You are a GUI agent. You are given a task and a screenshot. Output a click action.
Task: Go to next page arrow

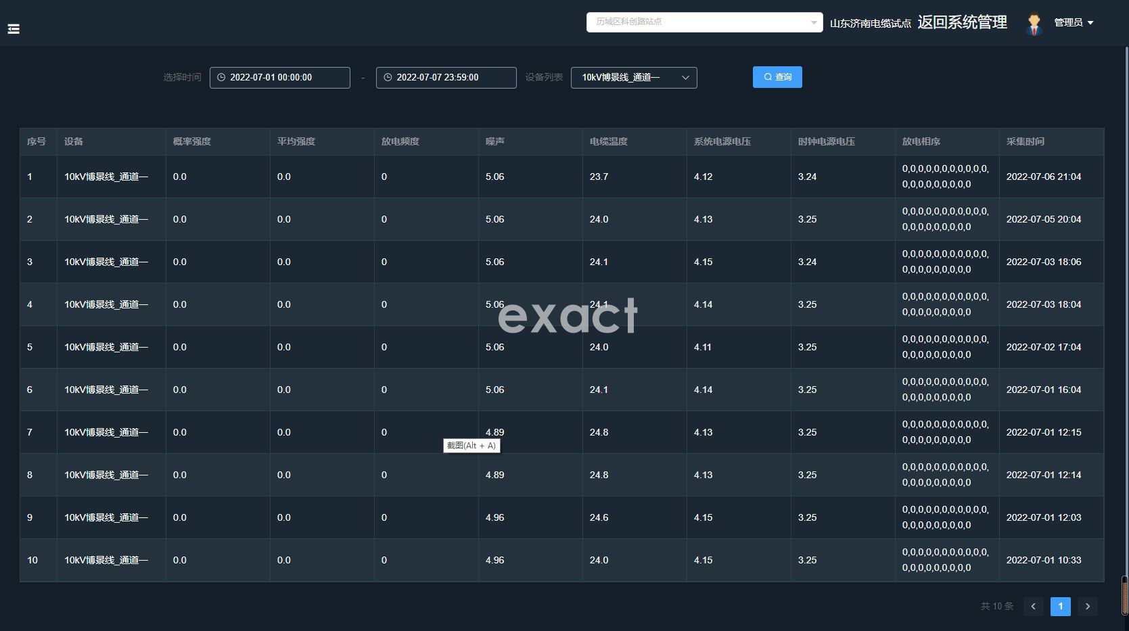1088,607
